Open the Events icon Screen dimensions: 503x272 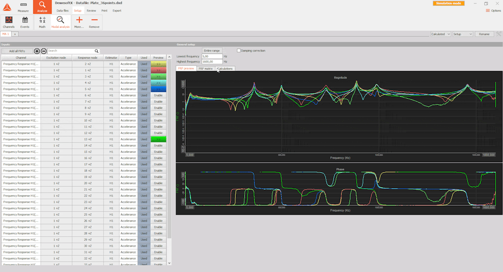click(x=25, y=22)
